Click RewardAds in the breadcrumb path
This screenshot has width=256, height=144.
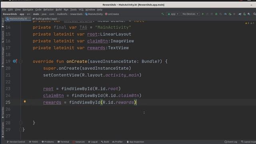[10, 14]
